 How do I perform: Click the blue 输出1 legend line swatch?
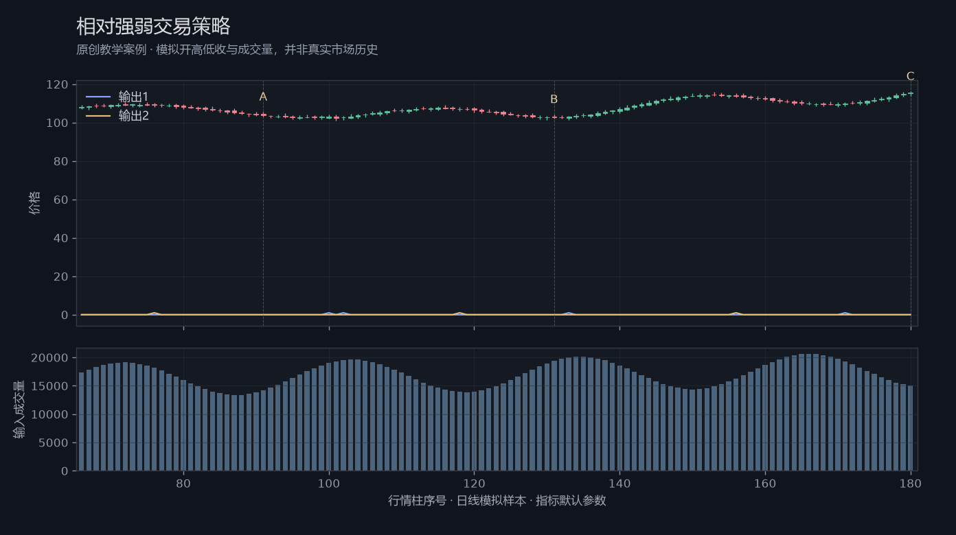(x=98, y=97)
